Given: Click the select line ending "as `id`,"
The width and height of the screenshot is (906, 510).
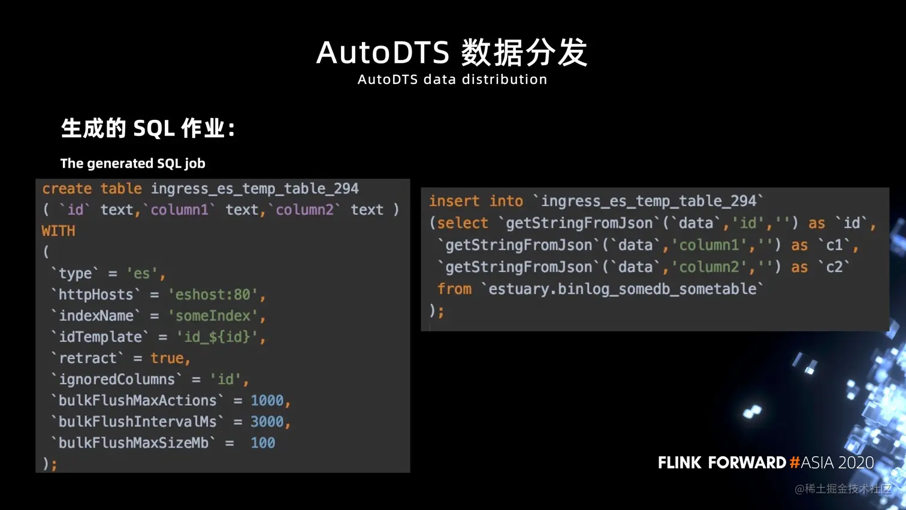Looking at the screenshot, I should pyautogui.click(x=653, y=224).
